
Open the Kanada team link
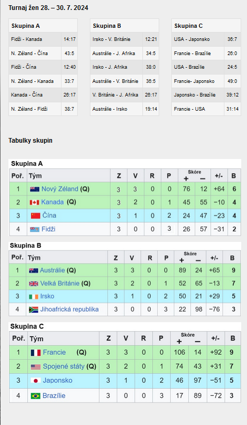point(53,202)
